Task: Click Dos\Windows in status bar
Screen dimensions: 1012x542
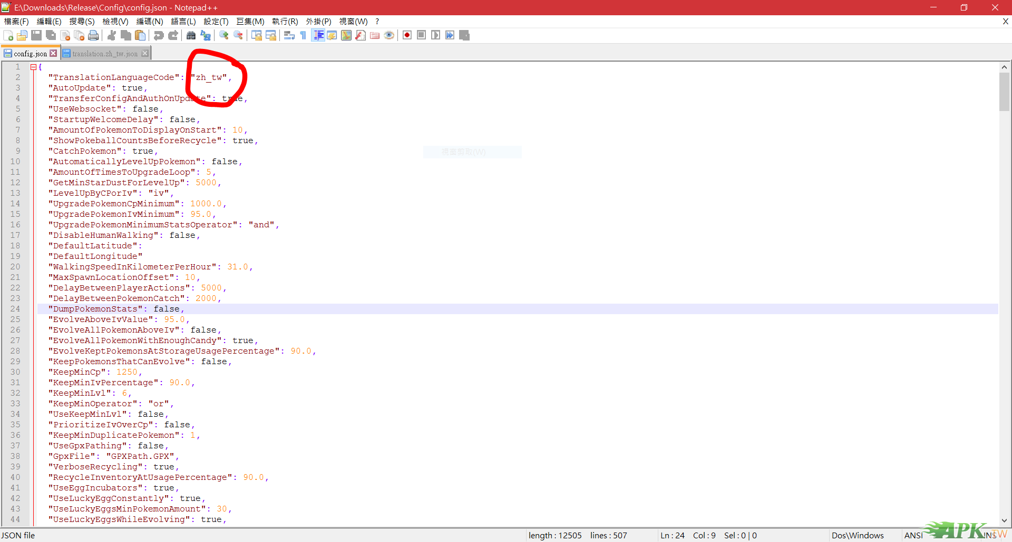Action: 858,536
